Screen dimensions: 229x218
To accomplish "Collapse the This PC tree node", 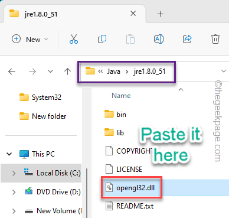I will tap(9, 154).
